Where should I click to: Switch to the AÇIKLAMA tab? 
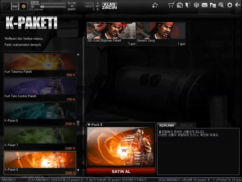click(167, 125)
